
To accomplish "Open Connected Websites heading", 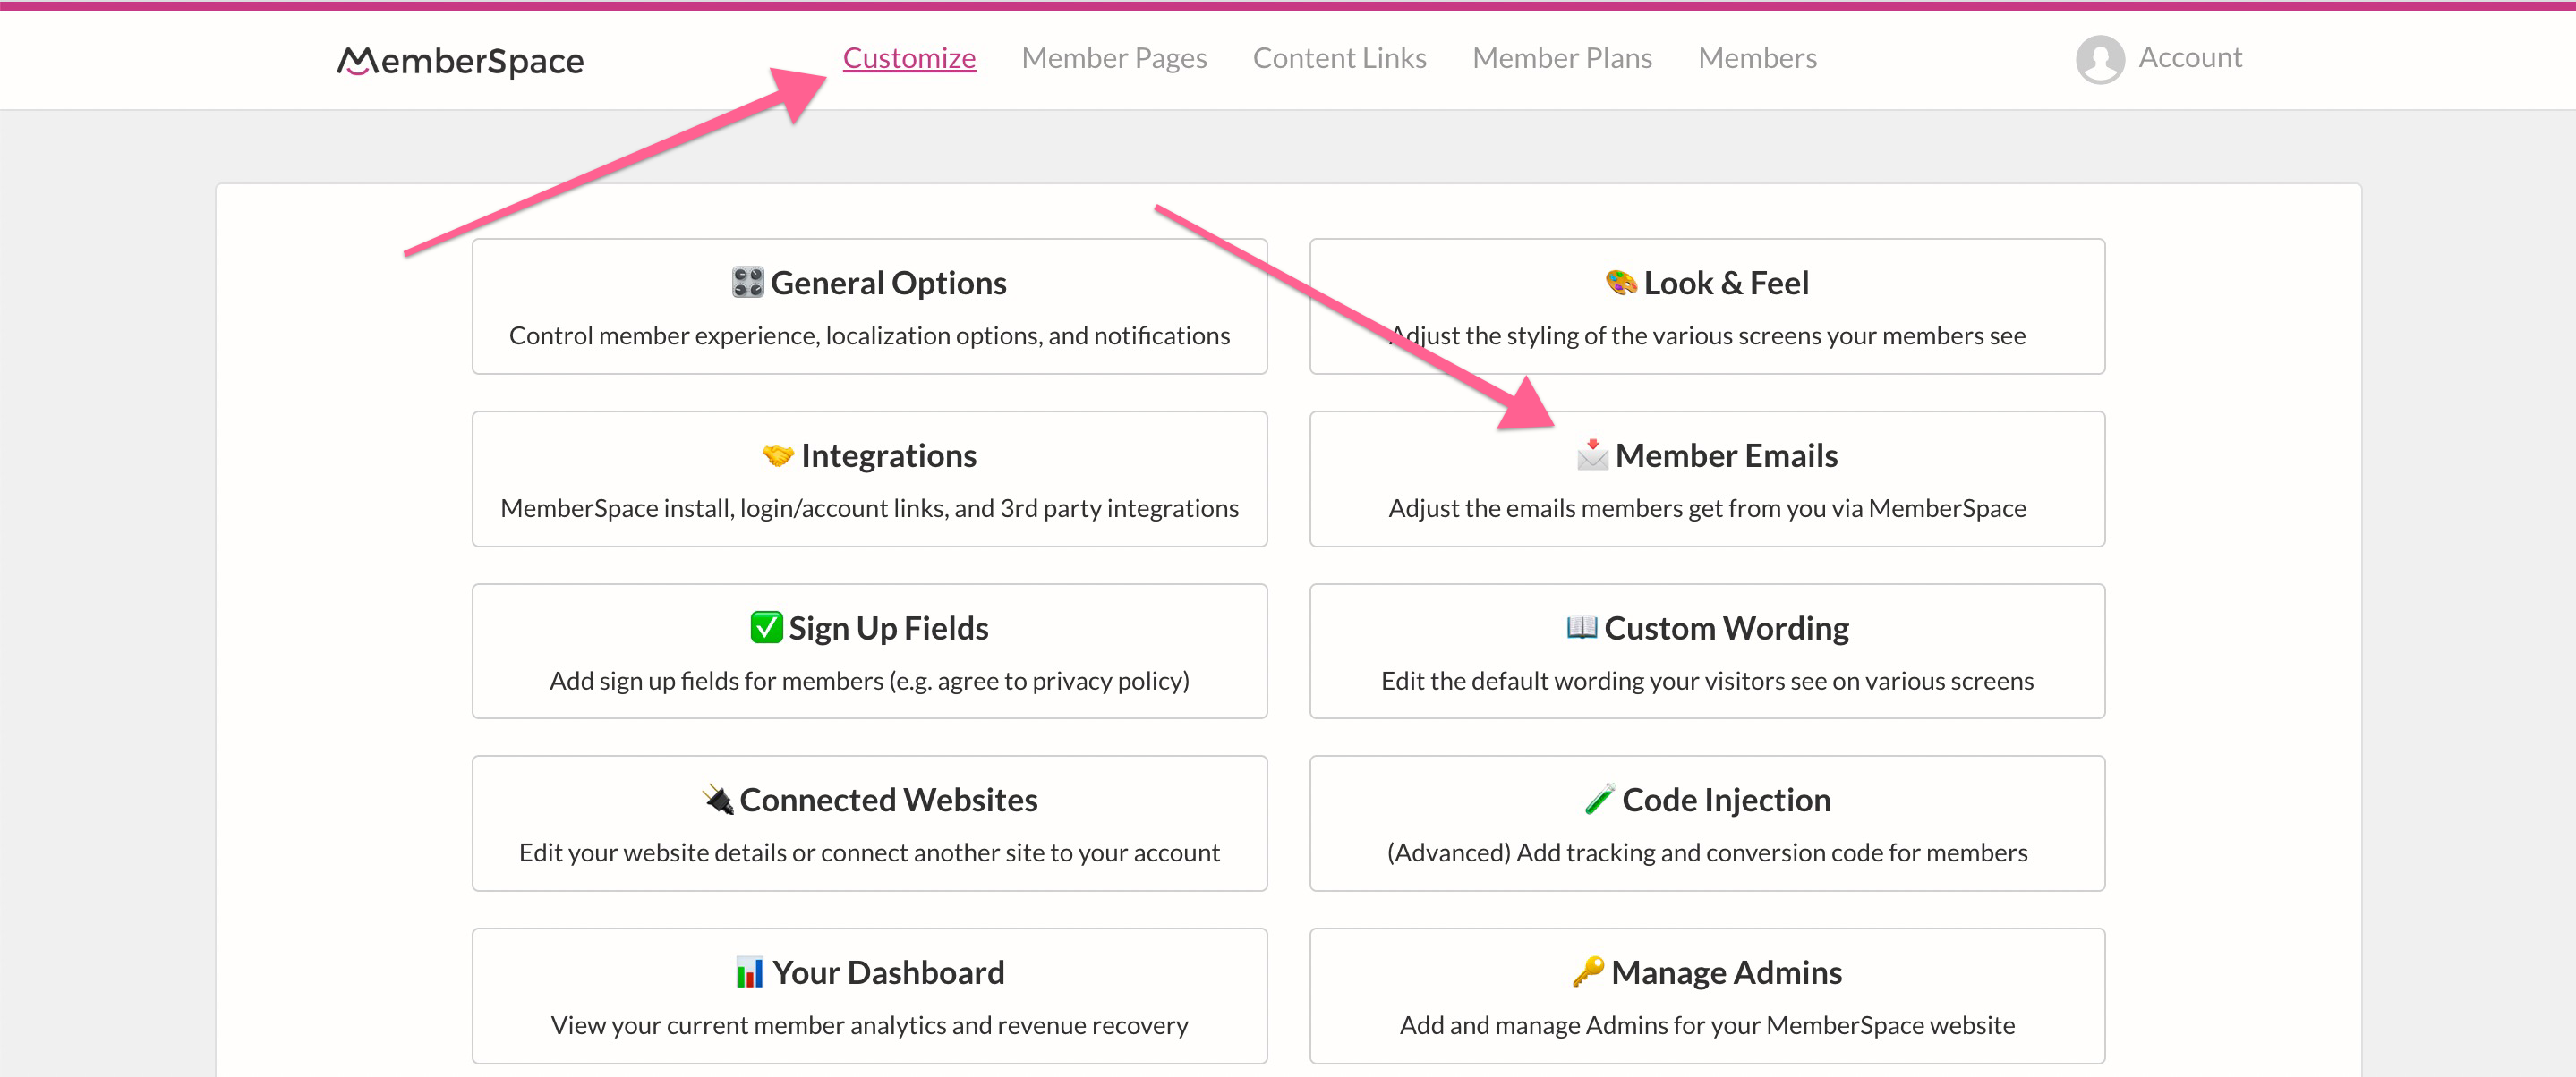I will point(888,801).
